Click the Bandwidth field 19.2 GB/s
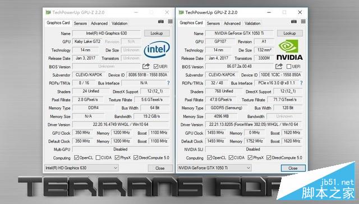 tap(151, 116)
